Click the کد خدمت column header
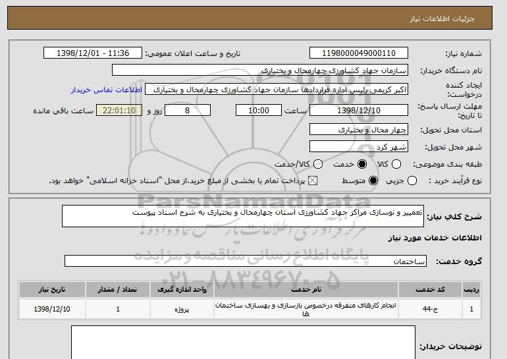Screen dimensions: 507x359 (430, 289)
